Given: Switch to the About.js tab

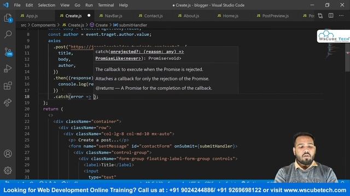Looking at the screenshot, I should click(x=191, y=16).
